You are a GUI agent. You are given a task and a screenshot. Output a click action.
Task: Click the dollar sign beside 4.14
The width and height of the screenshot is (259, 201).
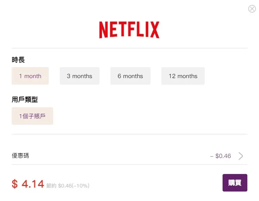click(15, 184)
